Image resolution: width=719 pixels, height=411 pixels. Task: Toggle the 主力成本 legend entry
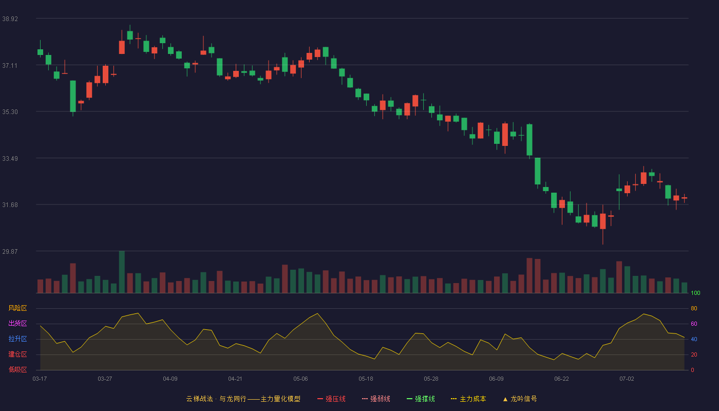tap(468, 399)
